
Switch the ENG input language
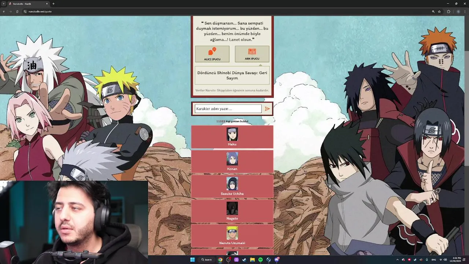[434, 260]
